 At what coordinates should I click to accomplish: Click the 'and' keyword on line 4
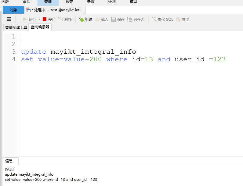point(164,59)
